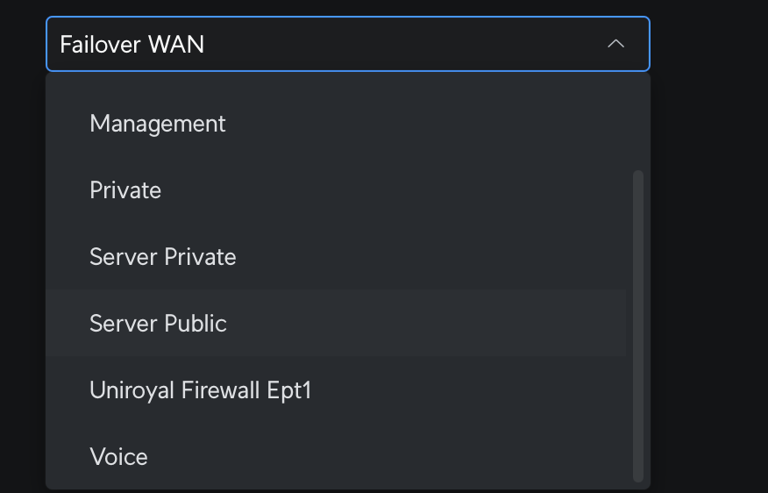Image resolution: width=768 pixels, height=493 pixels.
Task: Select Uniroyal Firewall Ept1 option
Action: (200, 390)
